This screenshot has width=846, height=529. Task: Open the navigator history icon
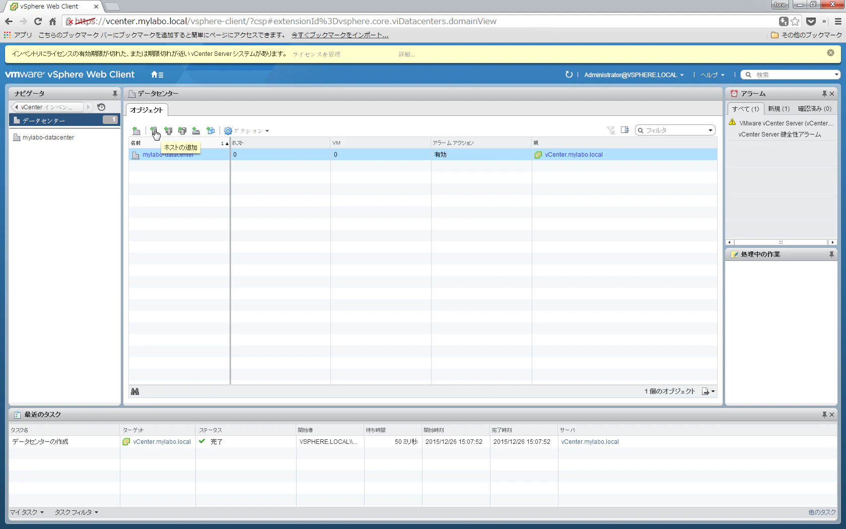[x=101, y=107]
